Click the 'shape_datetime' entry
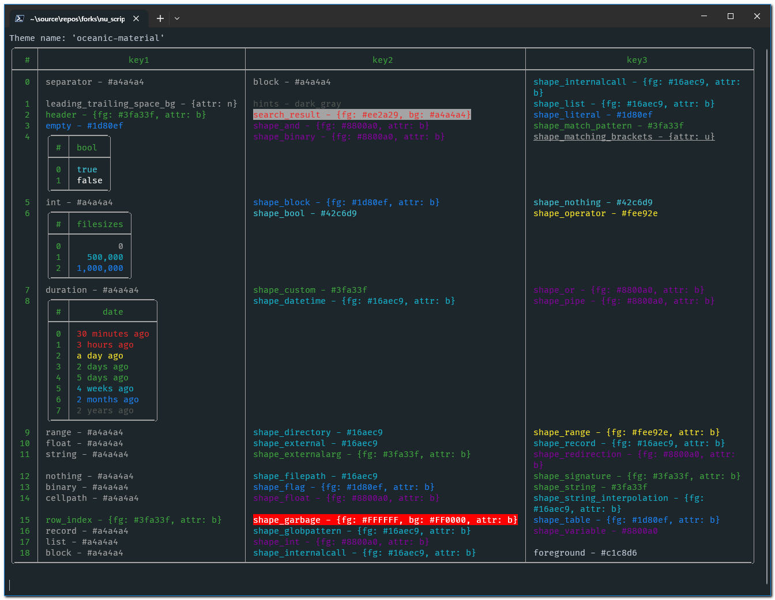775x600 pixels. coord(354,301)
